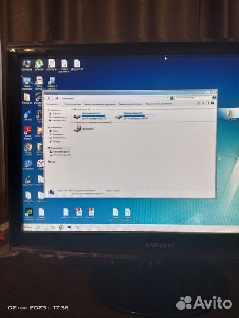The width and height of the screenshot is (239, 318).
Task: Toggle the preview pane button in Explorer
Action: click(x=208, y=103)
